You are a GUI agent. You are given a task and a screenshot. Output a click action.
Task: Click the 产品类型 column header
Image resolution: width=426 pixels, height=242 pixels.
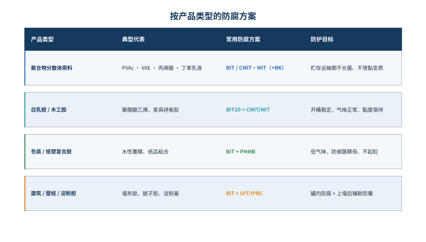point(42,39)
